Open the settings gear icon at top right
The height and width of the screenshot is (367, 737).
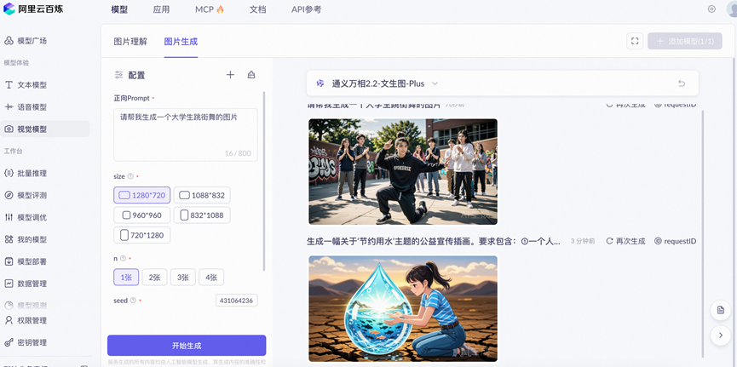[x=711, y=9]
